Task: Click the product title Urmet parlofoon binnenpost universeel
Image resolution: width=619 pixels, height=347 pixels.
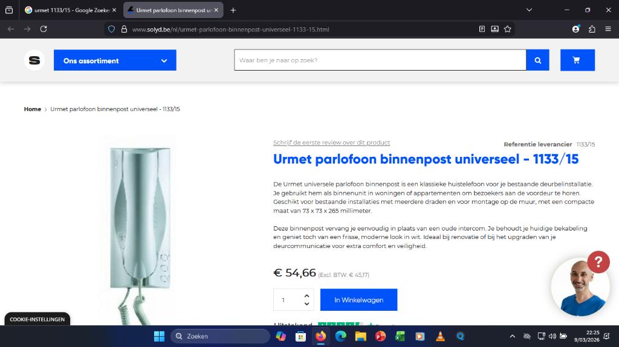Action: (x=426, y=159)
